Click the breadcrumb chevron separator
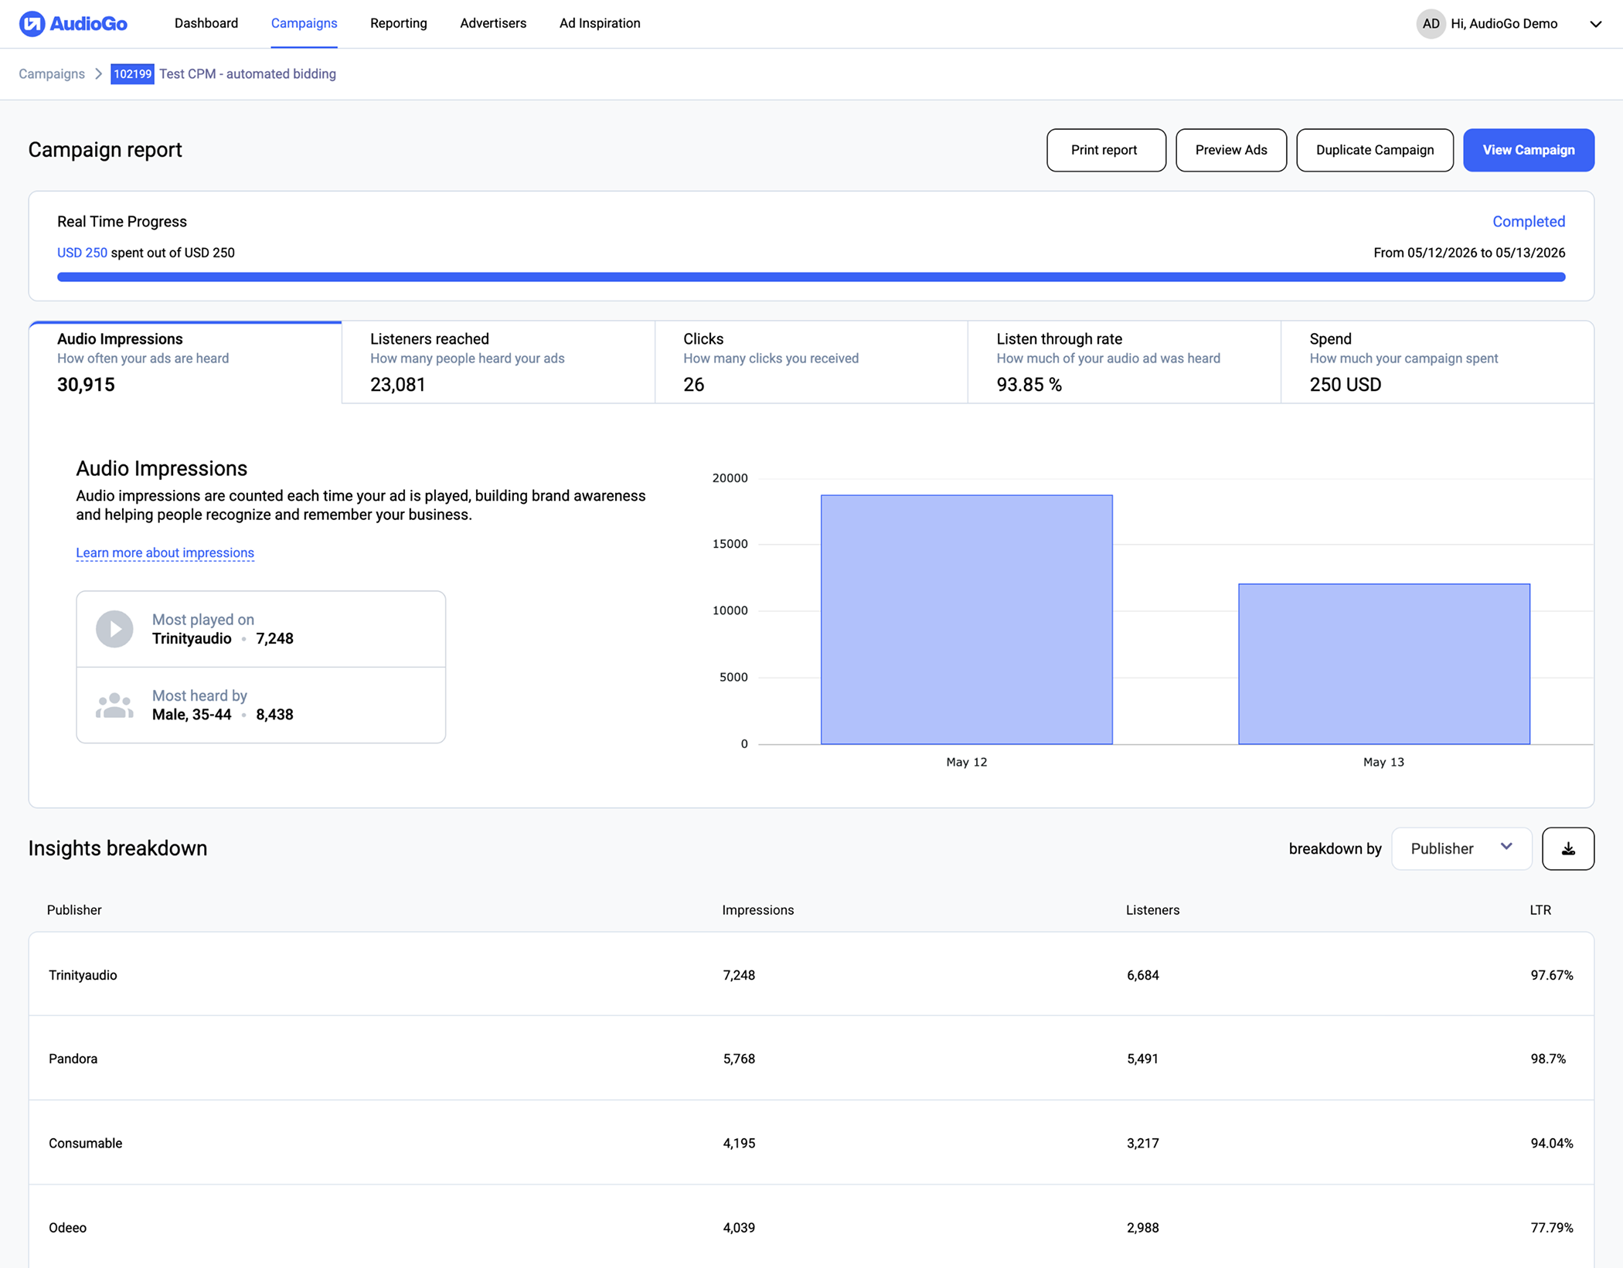 [x=98, y=74]
